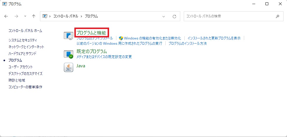
Task: Click the Forward arrow button
Action: 16,16
